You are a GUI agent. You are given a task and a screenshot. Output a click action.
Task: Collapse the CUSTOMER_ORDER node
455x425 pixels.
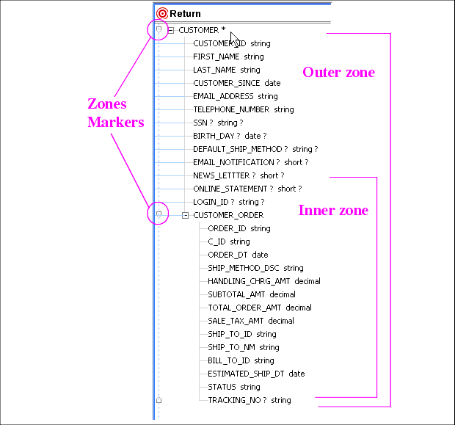click(x=185, y=215)
